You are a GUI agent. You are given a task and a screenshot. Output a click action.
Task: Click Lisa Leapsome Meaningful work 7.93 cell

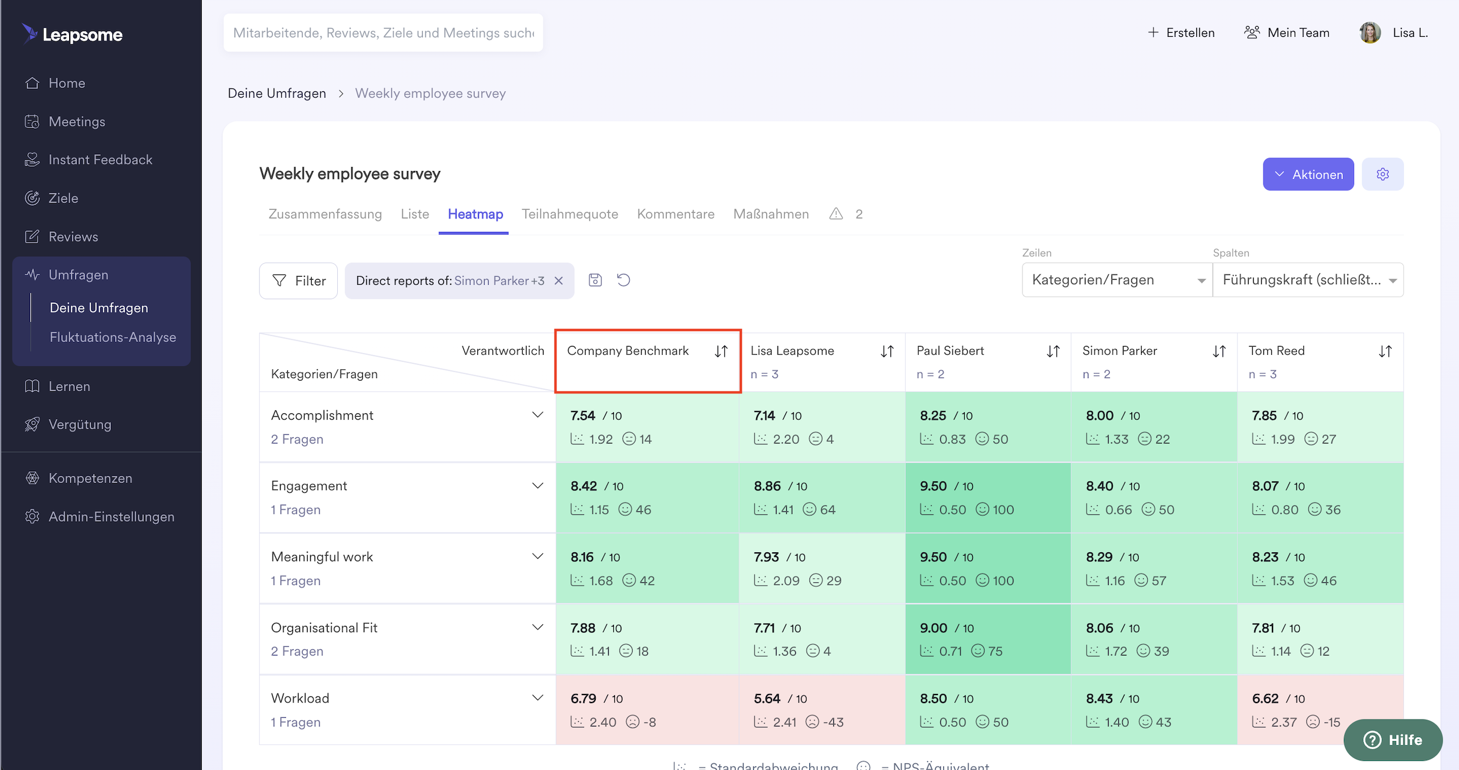click(x=822, y=568)
